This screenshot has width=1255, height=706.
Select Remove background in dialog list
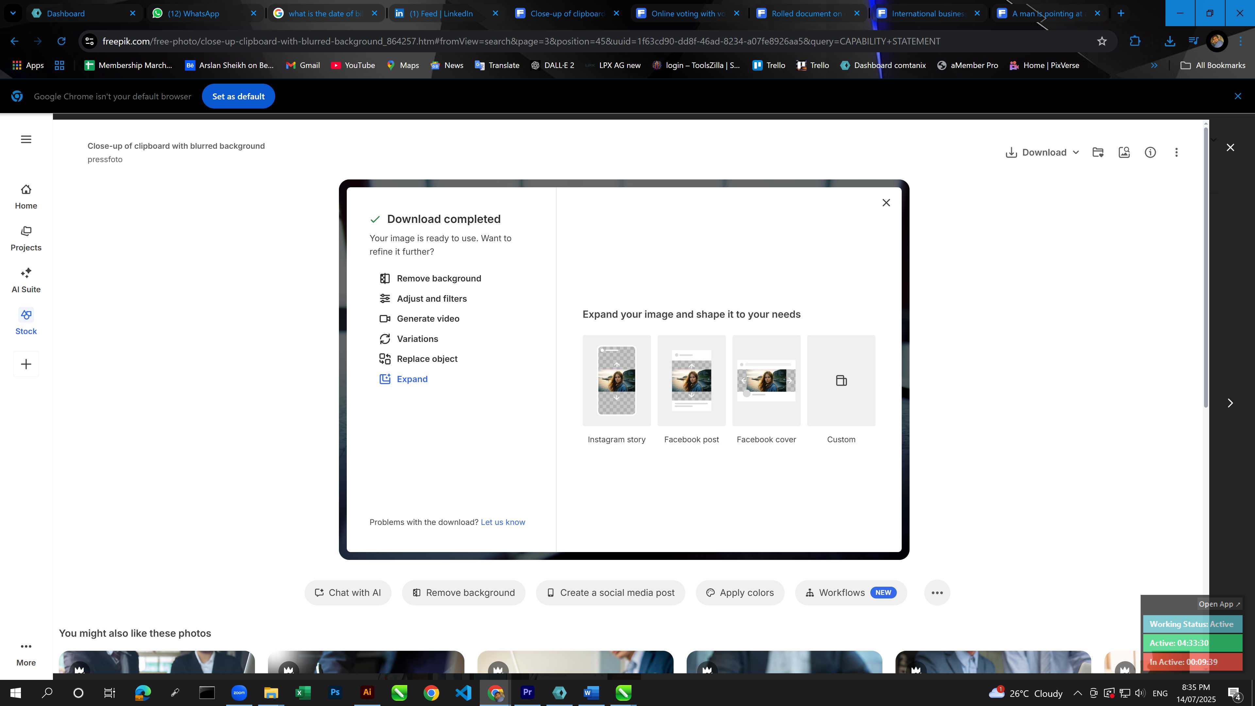pyautogui.click(x=430, y=279)
